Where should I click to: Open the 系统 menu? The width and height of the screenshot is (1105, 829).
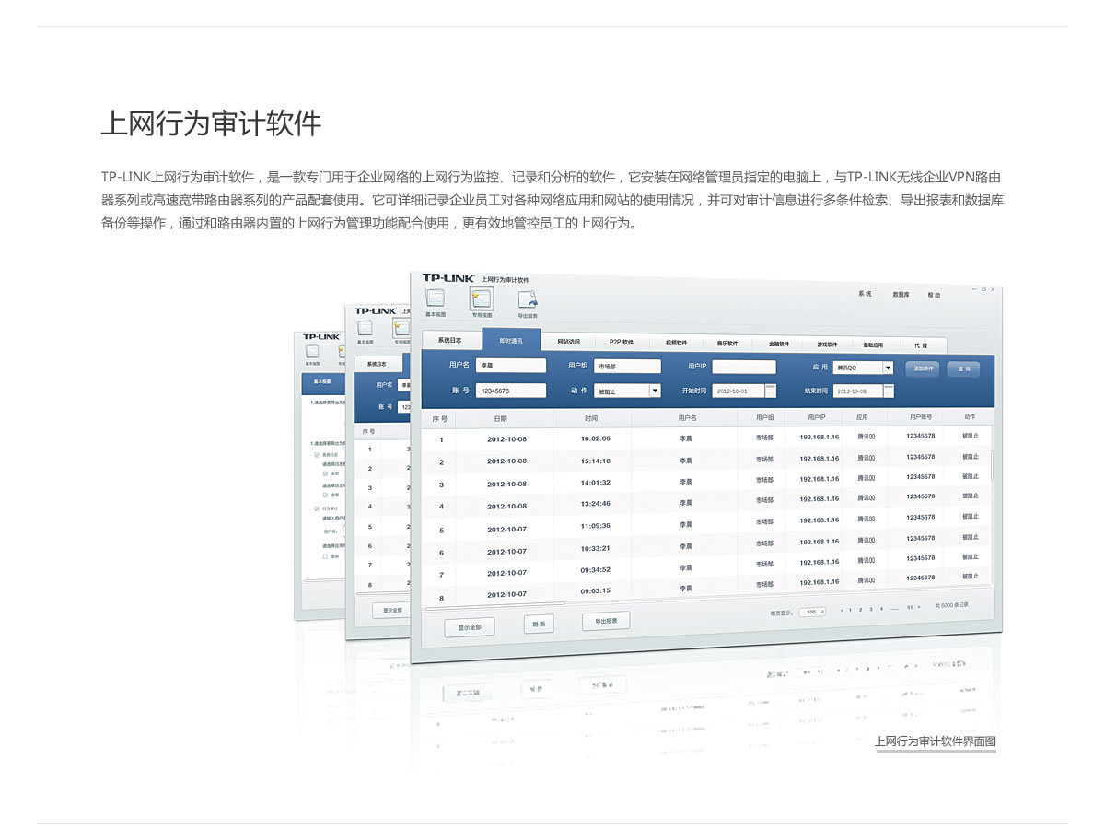[x=865, y=294]
